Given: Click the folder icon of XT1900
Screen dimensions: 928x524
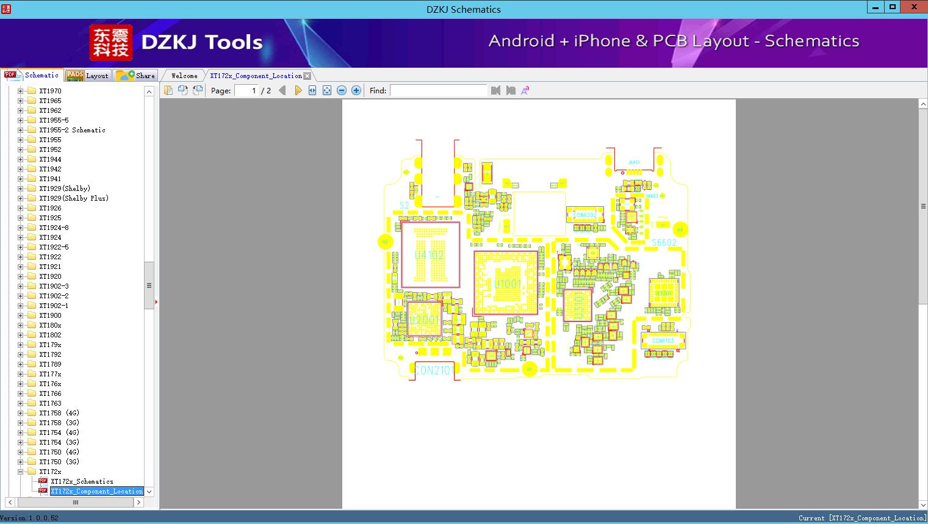Looking at the screenshot, I should [x=32, y=315].
